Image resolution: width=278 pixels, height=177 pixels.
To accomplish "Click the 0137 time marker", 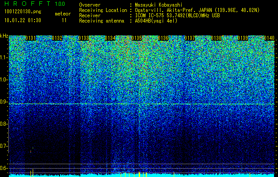I will [190, 38].
